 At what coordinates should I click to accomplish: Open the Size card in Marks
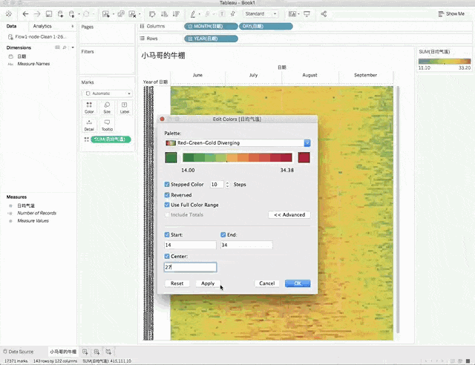point(107,108)
